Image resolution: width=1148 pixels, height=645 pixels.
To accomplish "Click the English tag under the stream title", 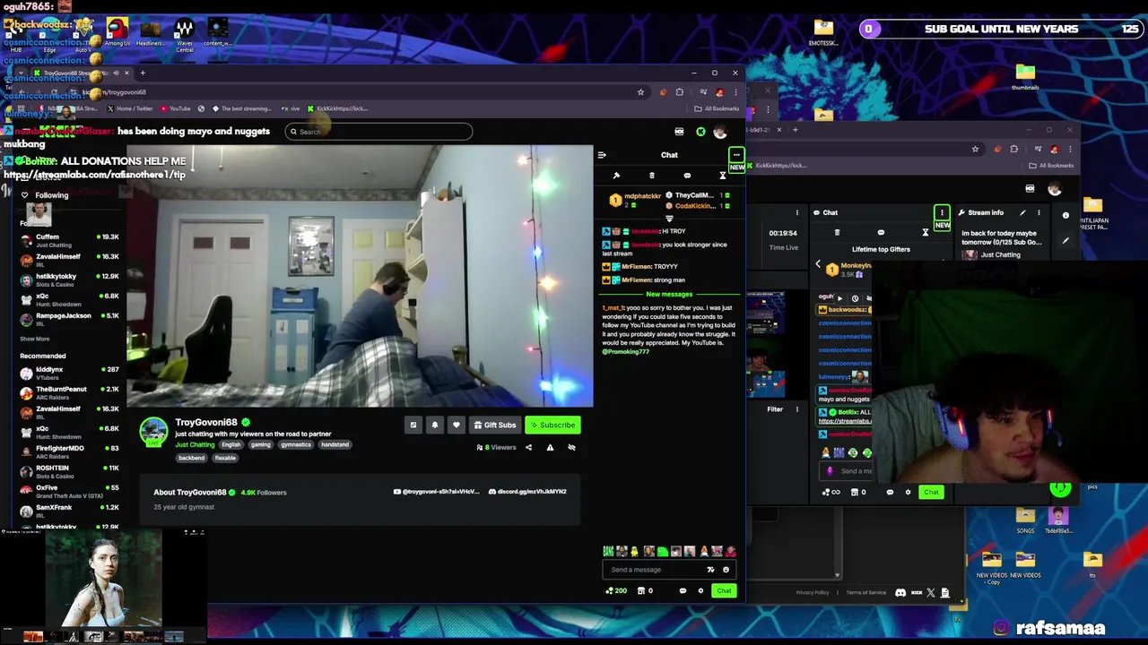I will click(x=231, y=444).
